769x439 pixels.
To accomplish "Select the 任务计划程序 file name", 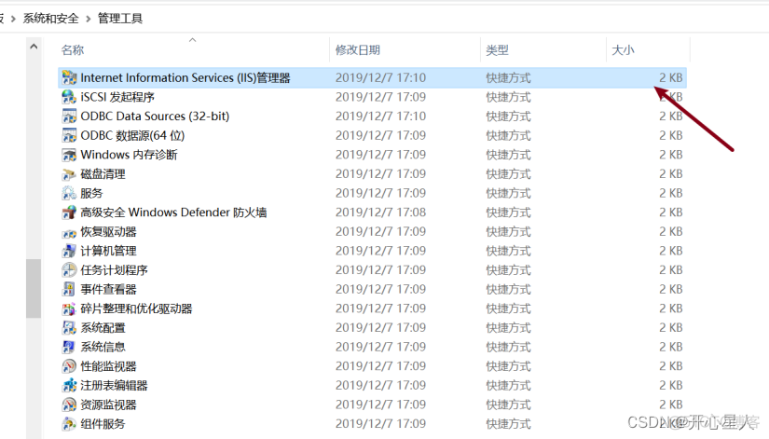I will click(x=115, y=269).
